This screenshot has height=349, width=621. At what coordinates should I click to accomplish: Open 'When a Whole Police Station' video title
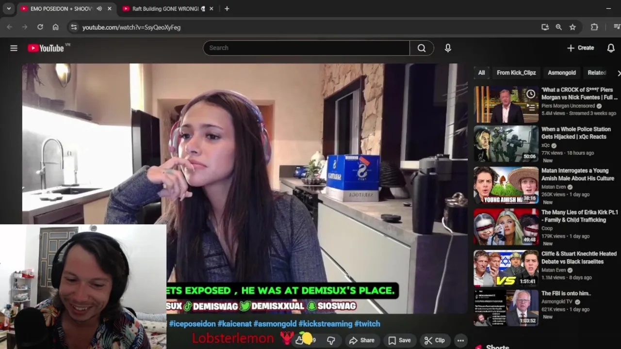(x=576, y=133)
